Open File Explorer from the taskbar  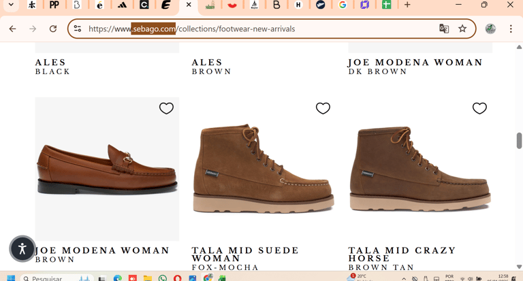coord(147,278)
